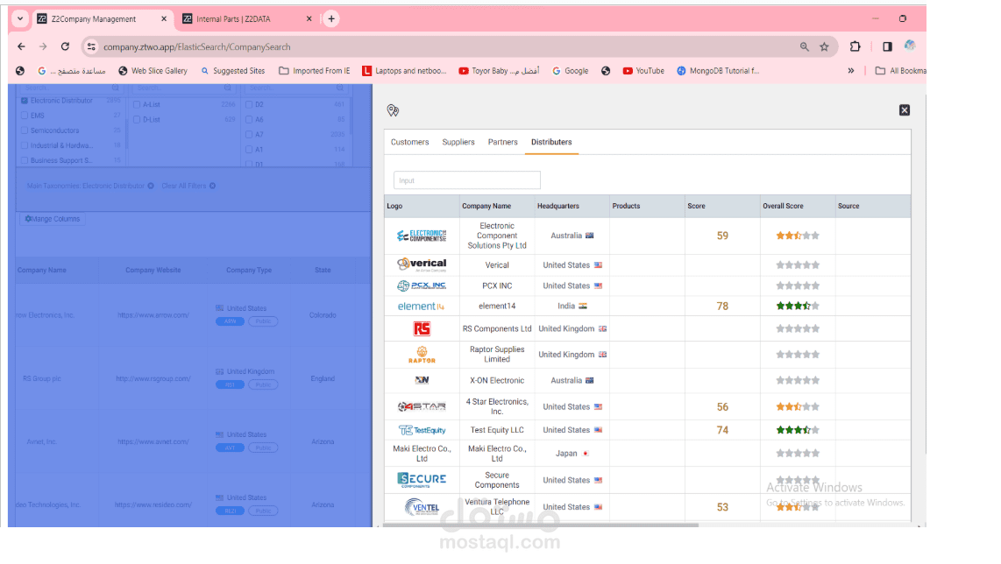The image size is (1001, 564).
Task: Close the Z2Company Management tab
Action: coord(164,19)
